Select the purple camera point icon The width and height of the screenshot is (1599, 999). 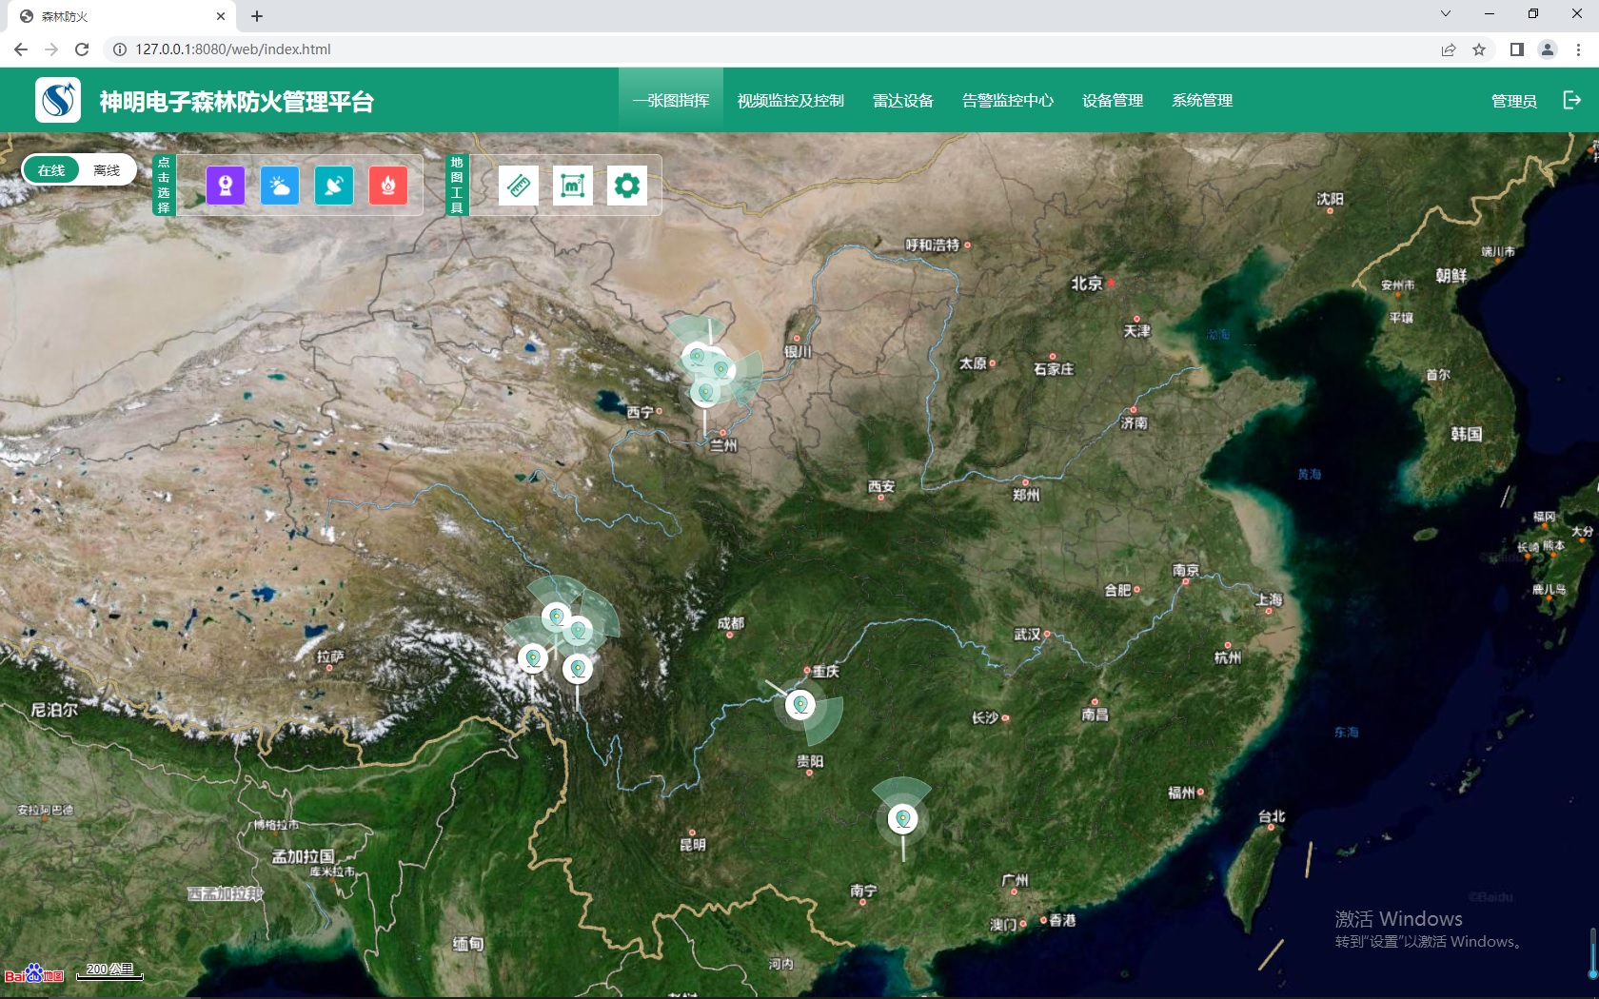226,186
